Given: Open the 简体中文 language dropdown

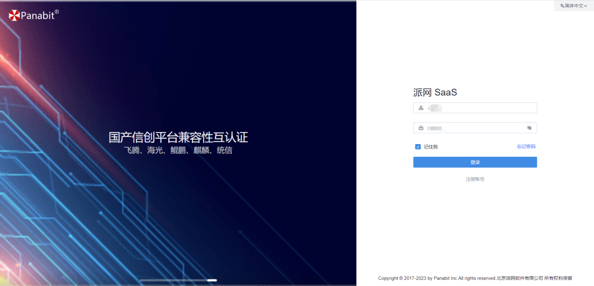Looking at the screenshot, I should (574, 5).
